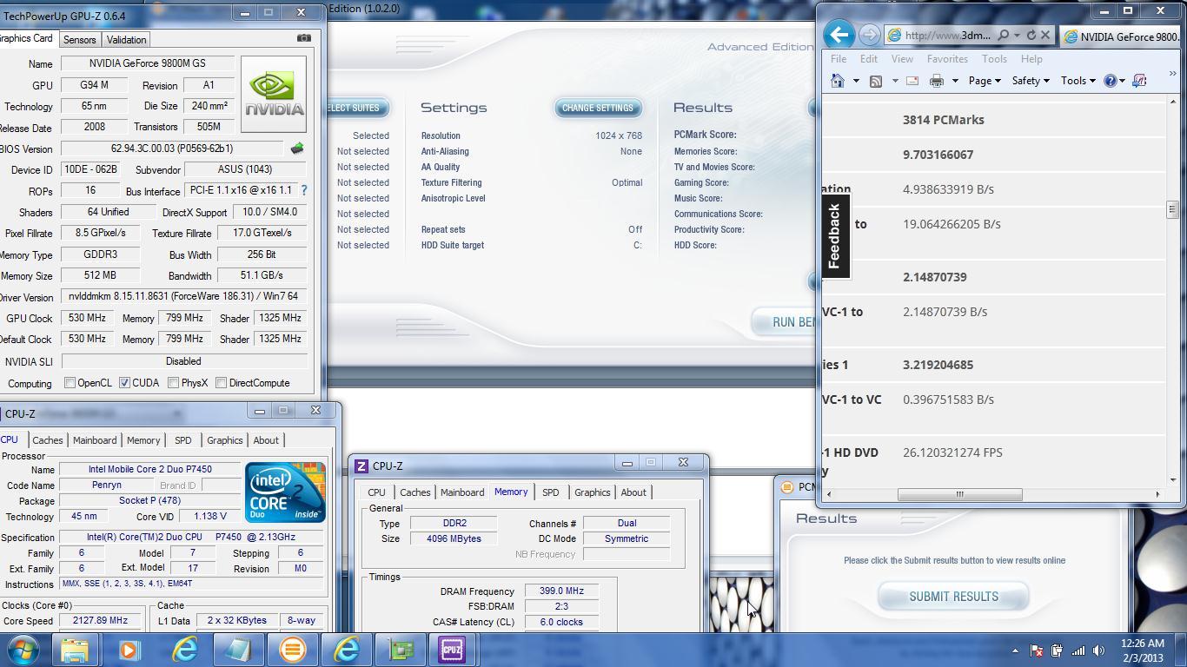Switch to the Validation tab in GPU-Z

(126, 40)
